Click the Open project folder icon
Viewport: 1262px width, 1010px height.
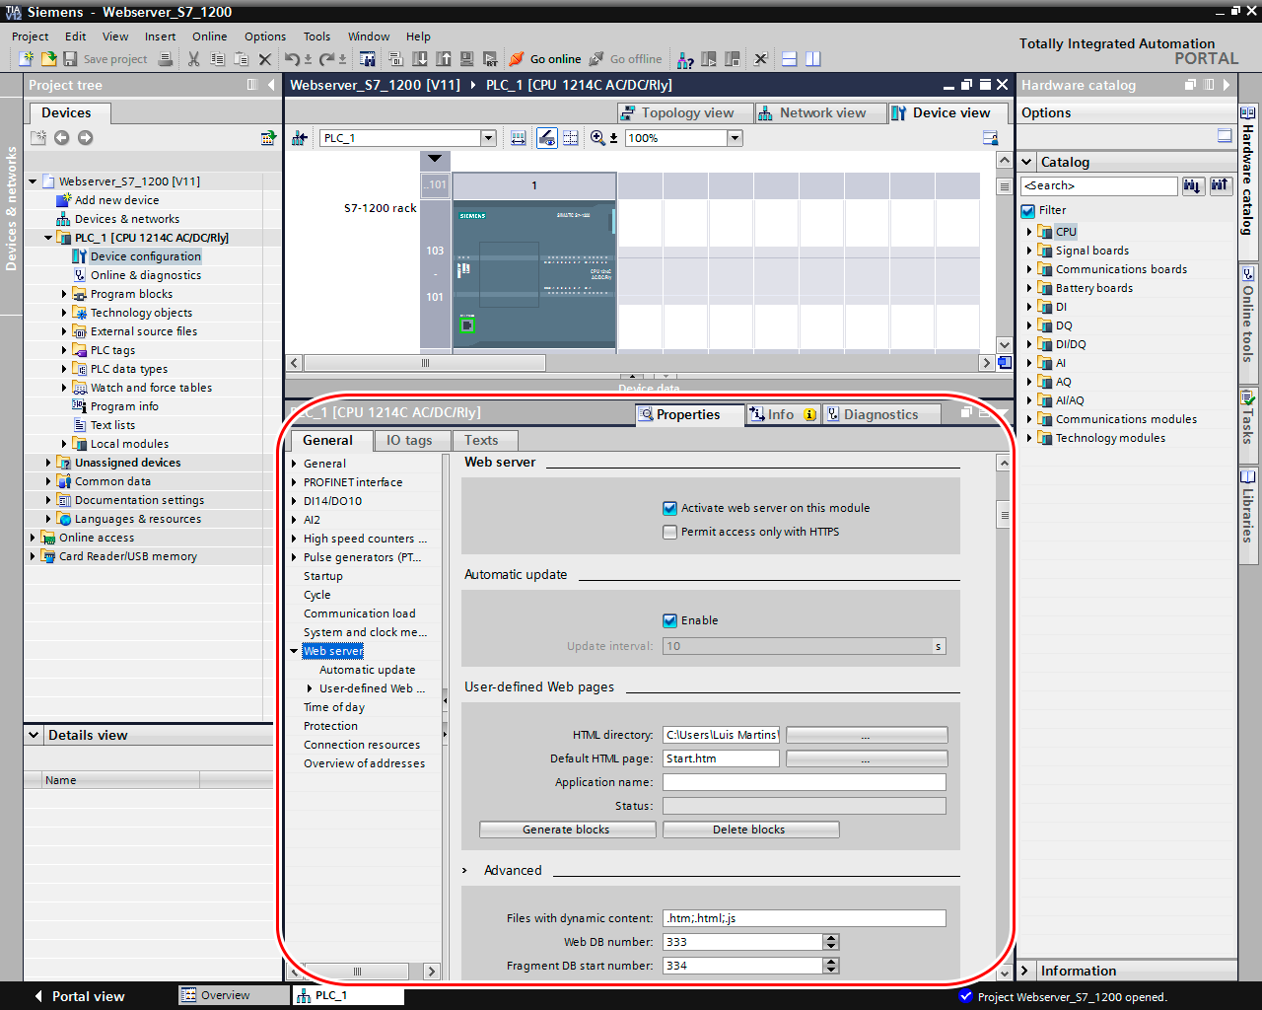[x=47, y=59]
